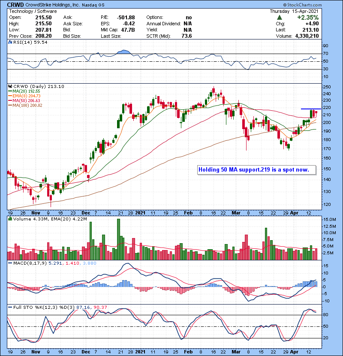Click the +2.35% percent change
The height and width of the screenshot is (356, 343).
point(308,18)
